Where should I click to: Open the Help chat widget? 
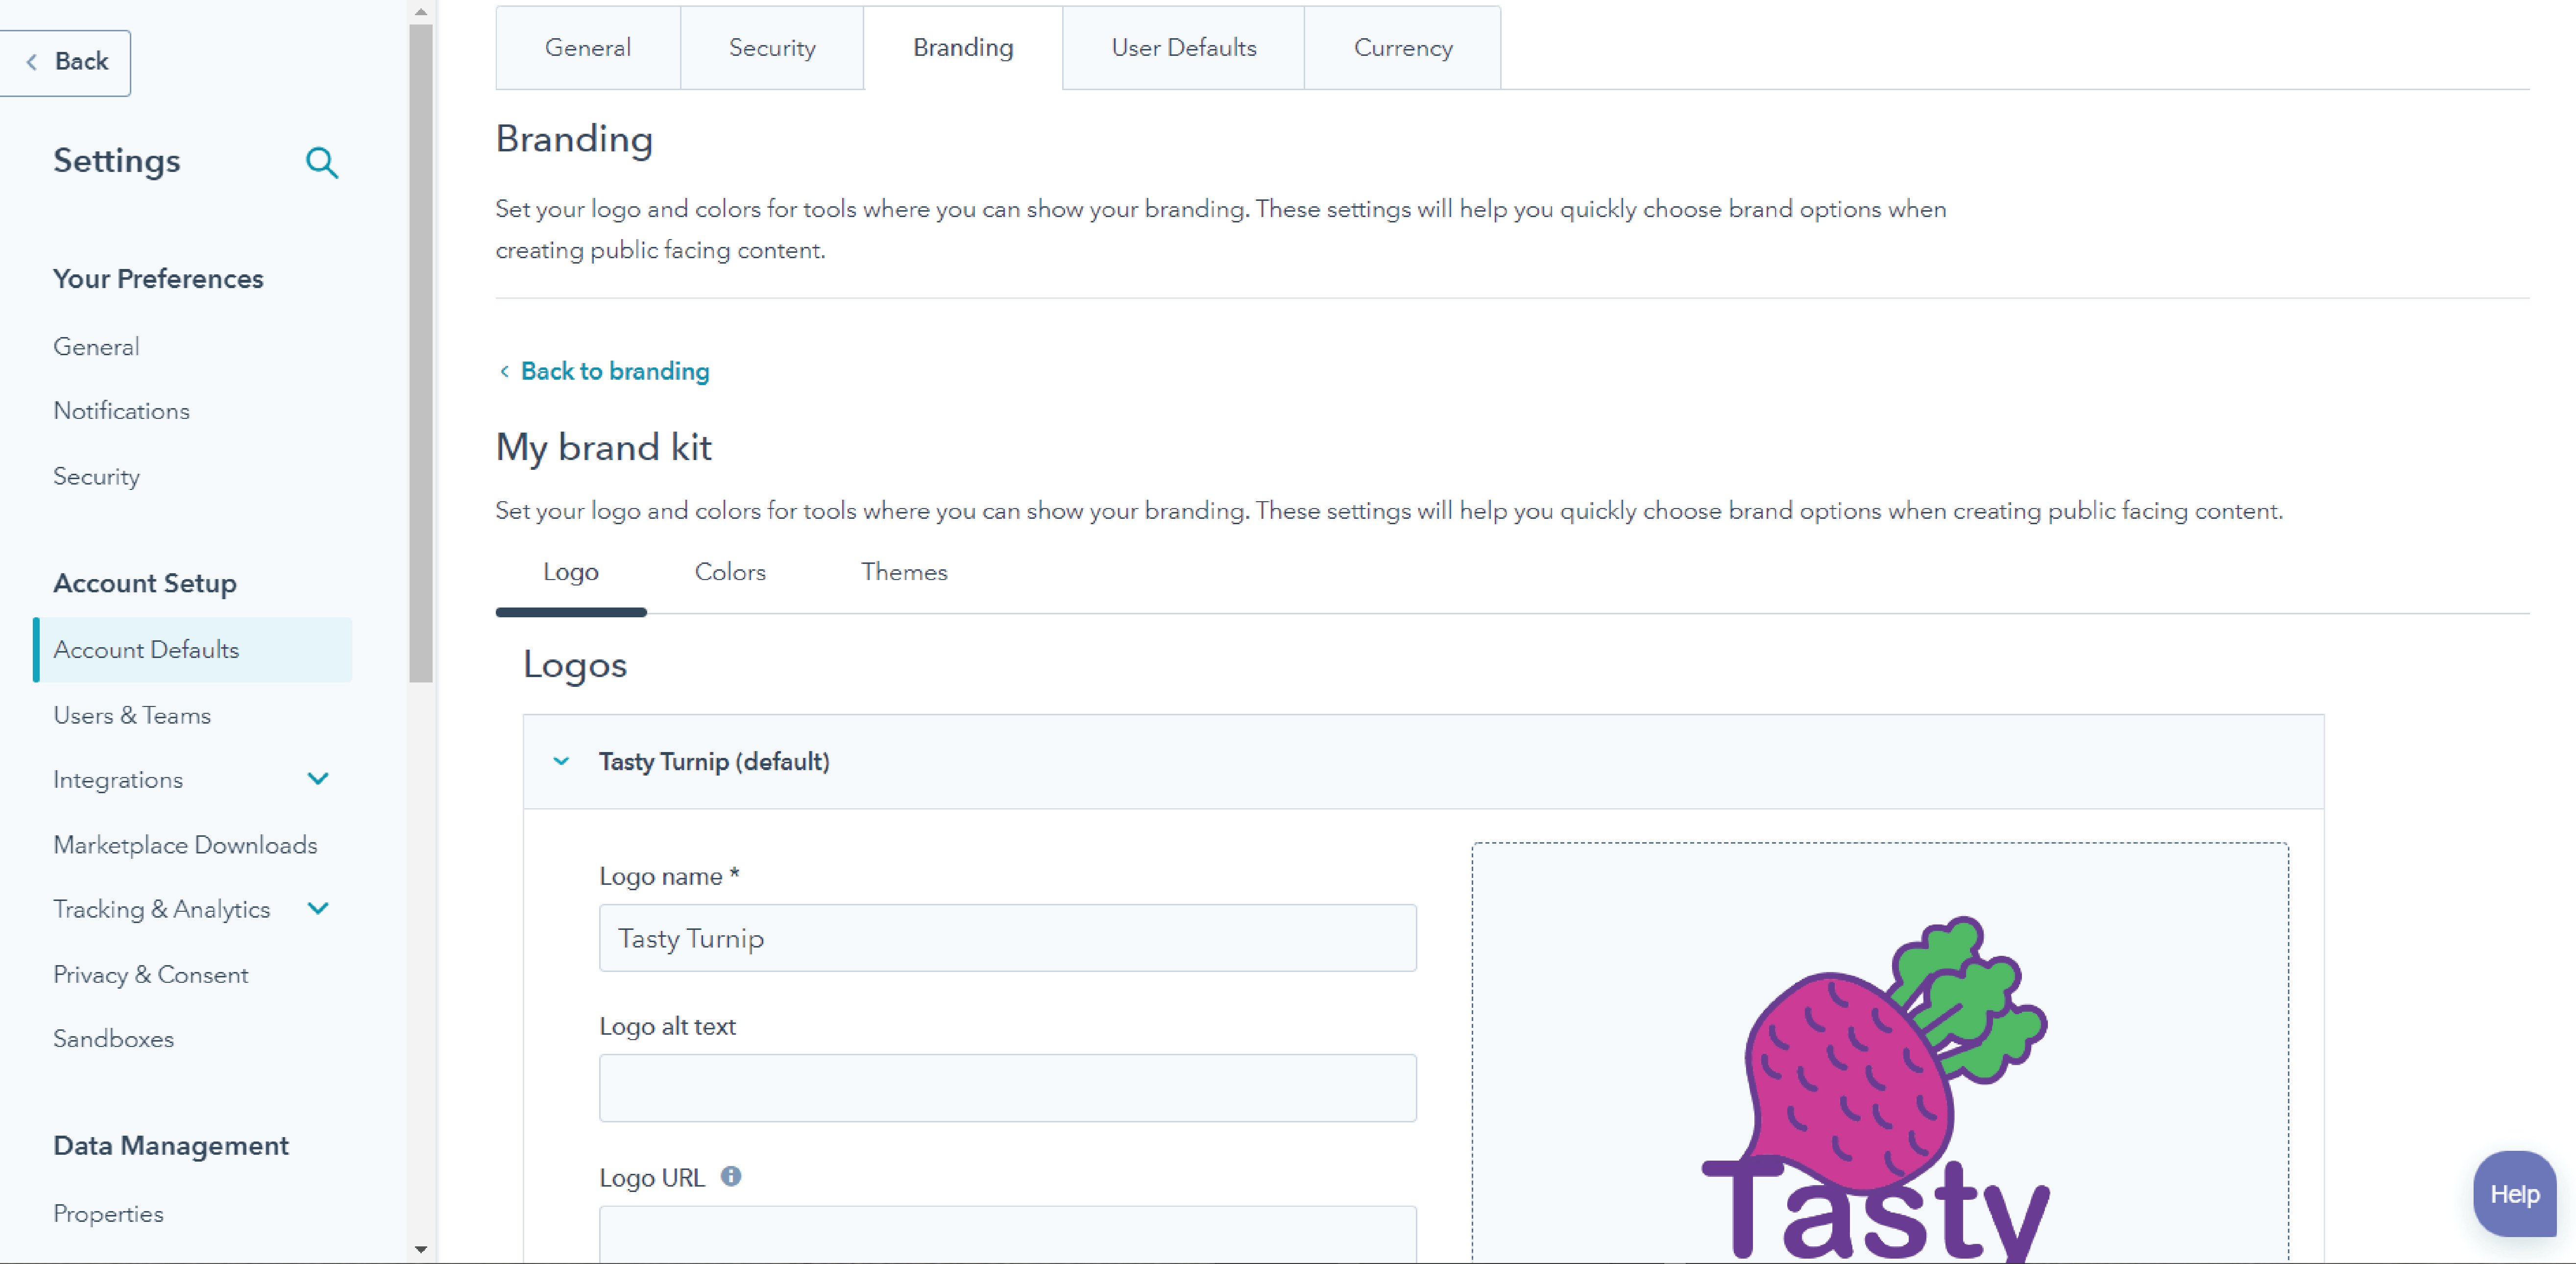click(2514, 1193)
